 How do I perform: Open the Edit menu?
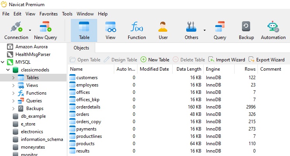17,14
